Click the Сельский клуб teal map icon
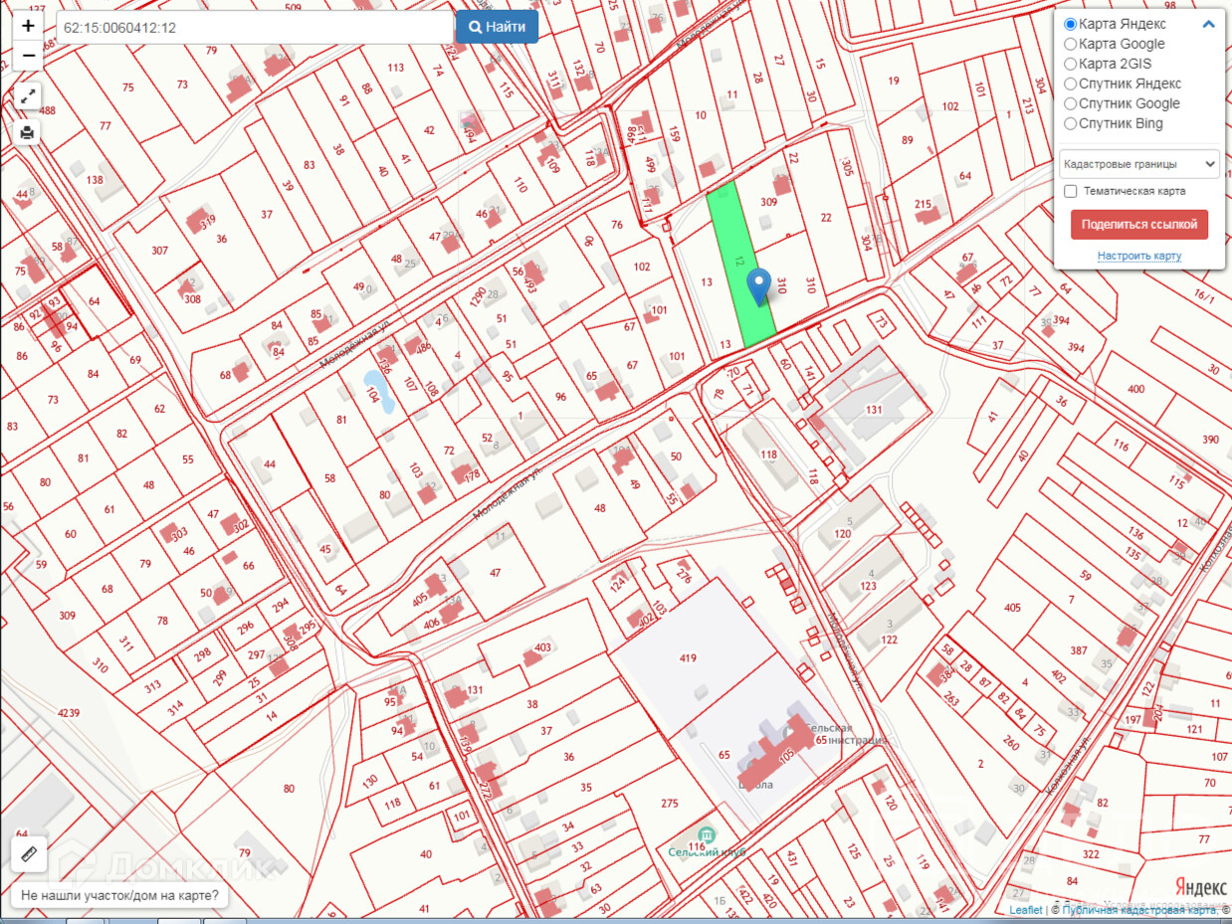1232x924 pixels. click(706, 833)
